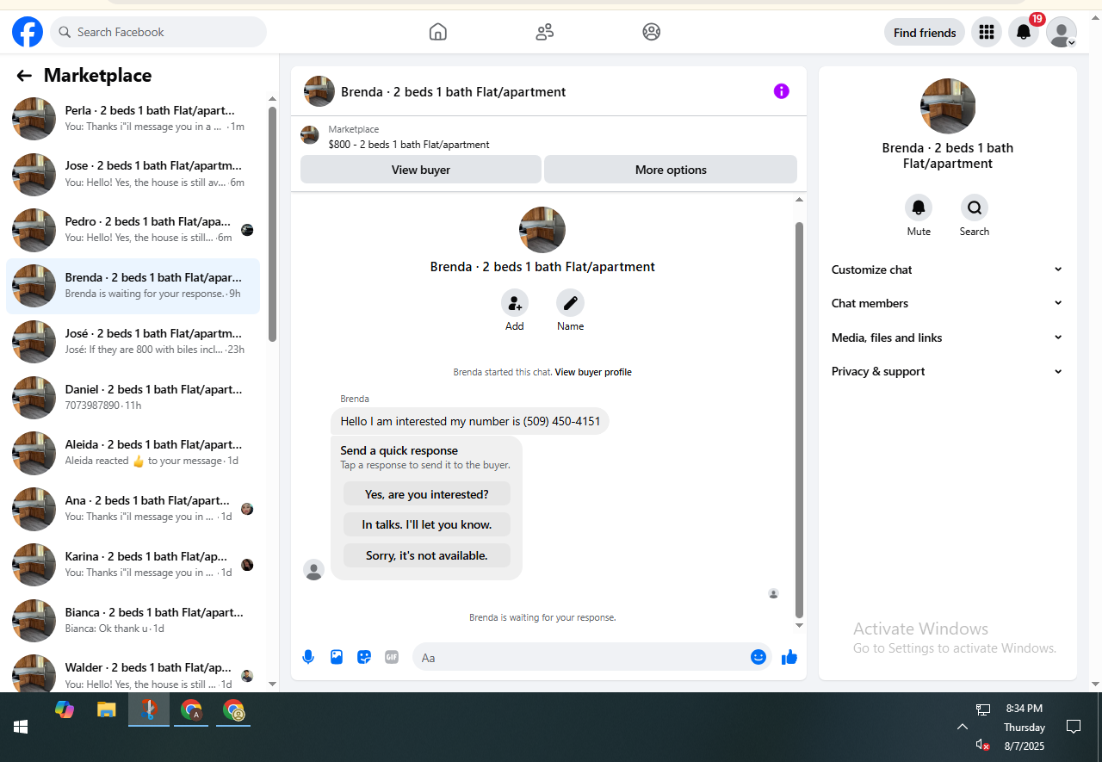Send a thumbs-up like

(x=789, y=657)
